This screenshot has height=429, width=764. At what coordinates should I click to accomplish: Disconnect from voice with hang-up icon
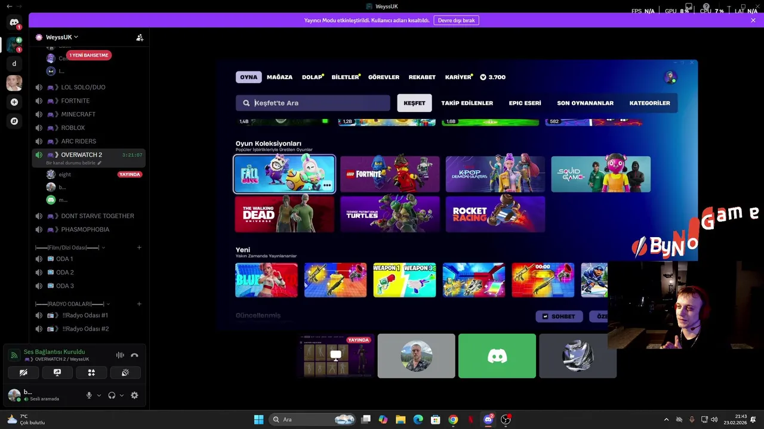coord(134,355)
